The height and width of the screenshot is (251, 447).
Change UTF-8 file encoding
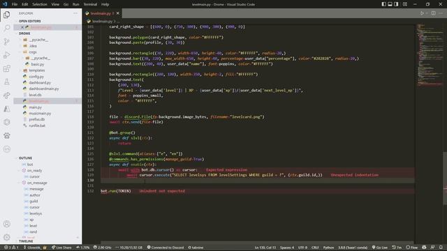click(302, 248)
